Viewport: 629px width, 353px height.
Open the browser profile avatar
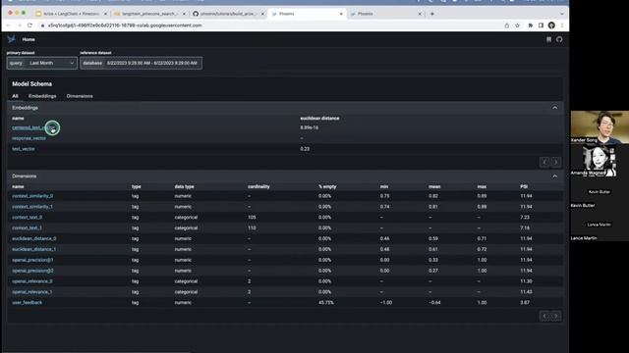(x=551, y=25)
